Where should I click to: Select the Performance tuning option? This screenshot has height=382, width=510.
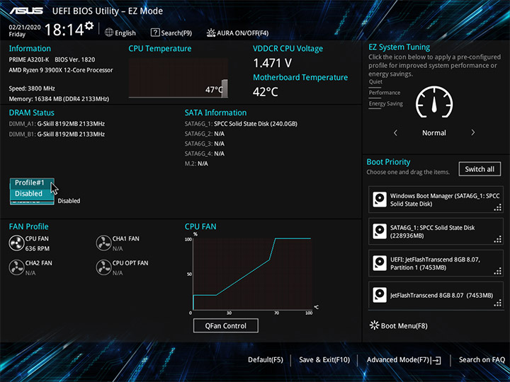(x=385, y=93)
